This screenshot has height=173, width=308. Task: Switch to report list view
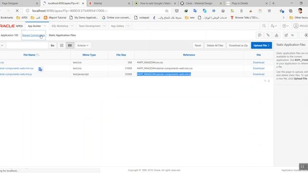pyautogui.click(x=70, y=45)
